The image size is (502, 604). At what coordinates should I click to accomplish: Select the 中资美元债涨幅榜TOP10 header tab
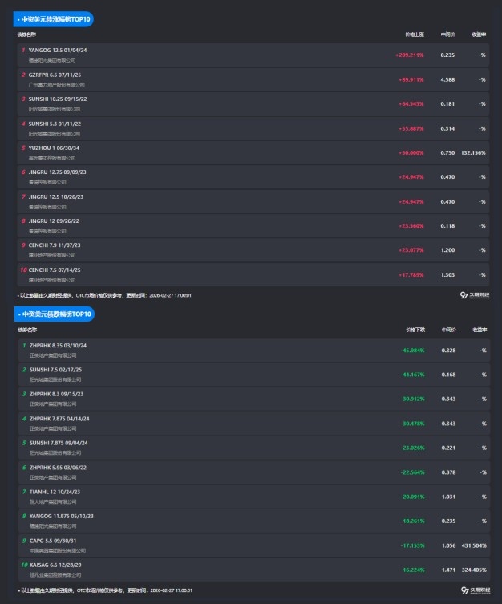tap(55, 18)
